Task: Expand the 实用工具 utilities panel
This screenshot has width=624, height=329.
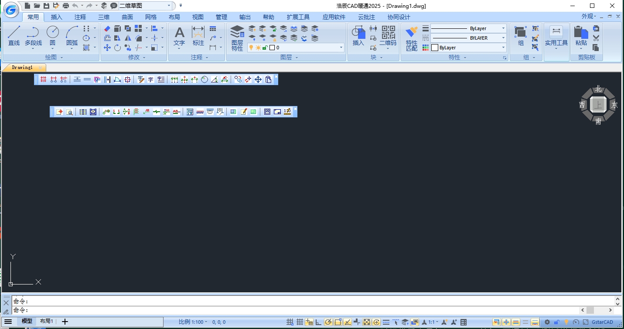Action: click(x=556, y=42)
